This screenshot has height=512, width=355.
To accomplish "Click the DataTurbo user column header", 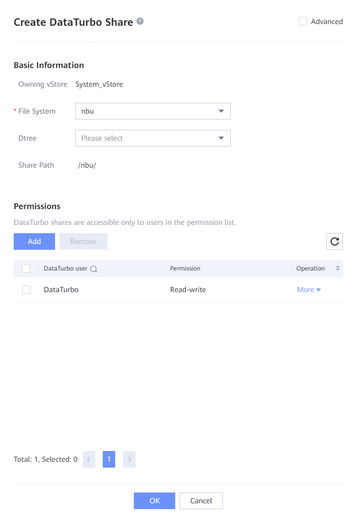I will tap(65, 268).
